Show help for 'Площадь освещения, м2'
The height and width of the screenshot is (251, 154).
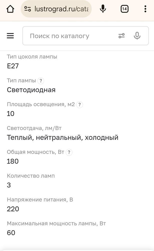(79, 105)
